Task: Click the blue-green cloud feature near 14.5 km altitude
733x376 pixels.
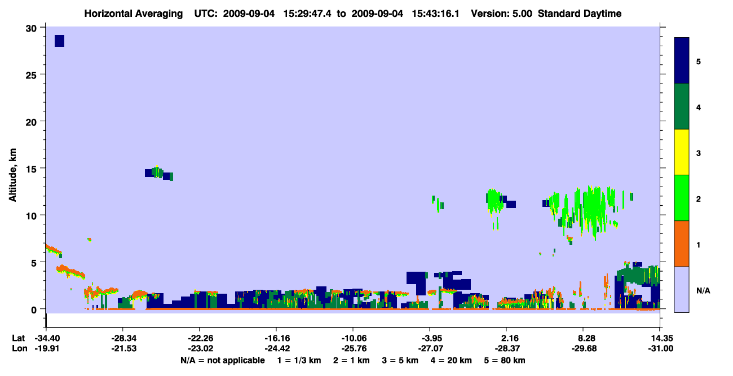Action: click(x=159, y=173)
